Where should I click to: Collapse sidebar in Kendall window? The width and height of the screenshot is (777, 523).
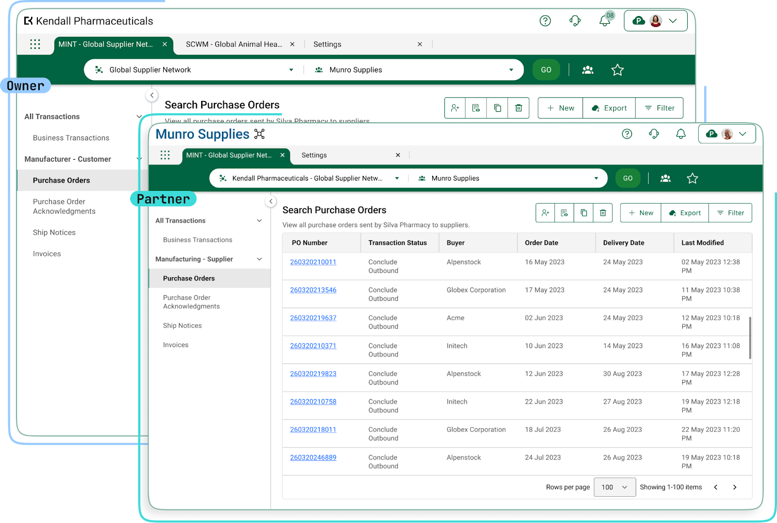tap(152, 95)
